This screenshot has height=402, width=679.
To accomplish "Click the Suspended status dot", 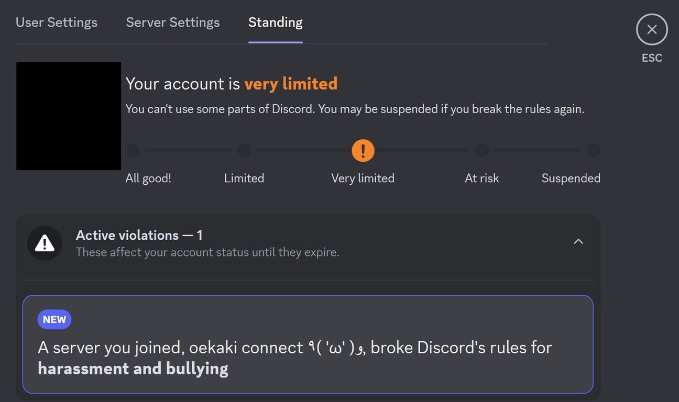I will (x=593, y=151).
